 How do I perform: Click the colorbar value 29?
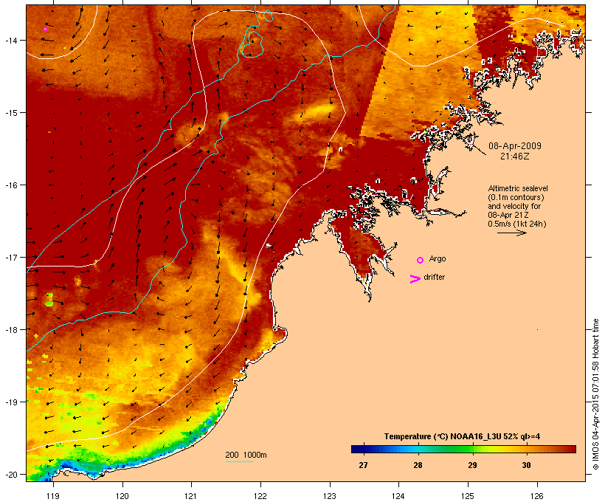(x=472, y=465)
